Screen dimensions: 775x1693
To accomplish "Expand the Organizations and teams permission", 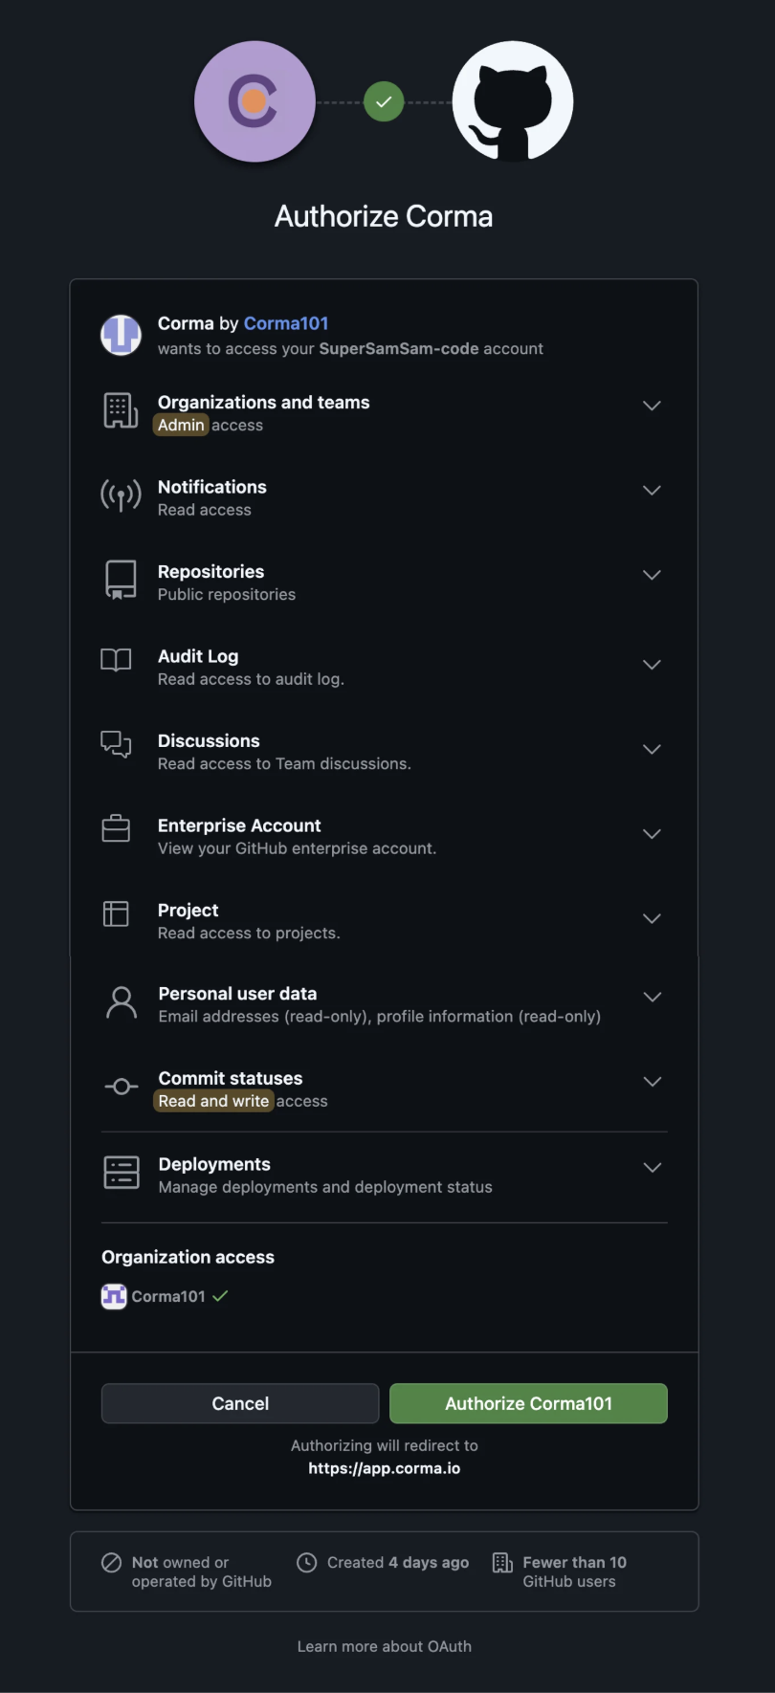I will click(x=652, y=406).
